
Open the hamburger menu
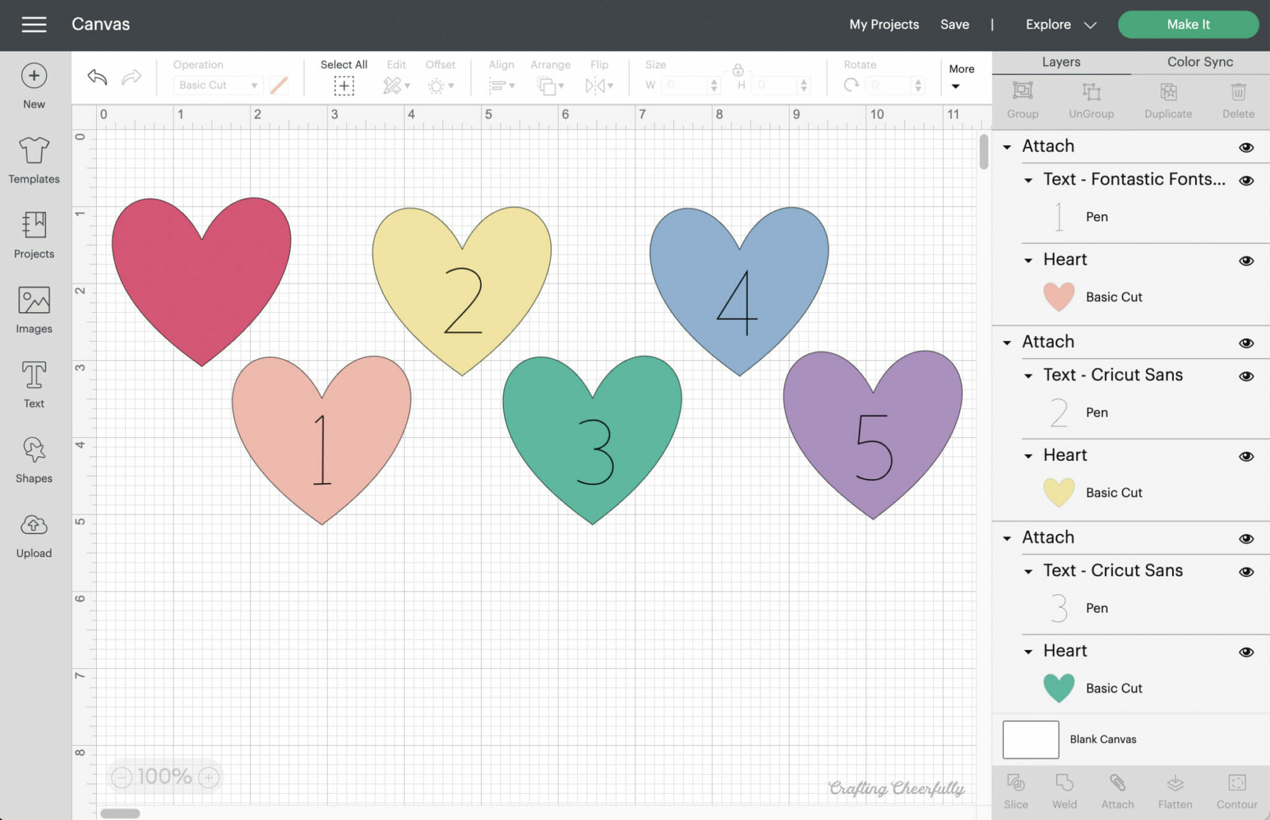pos(34,24)
